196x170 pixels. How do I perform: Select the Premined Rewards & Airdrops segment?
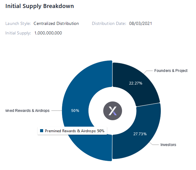pyautogui.click(x=80, y=92)
